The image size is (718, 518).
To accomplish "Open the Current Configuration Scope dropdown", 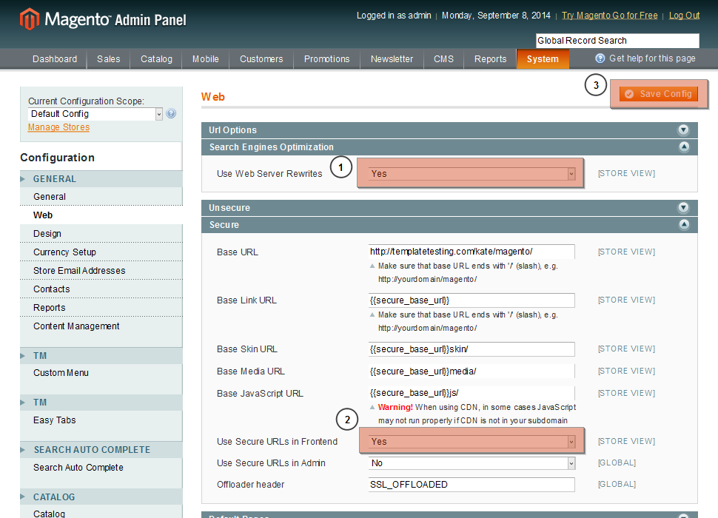I will coord(95,114).
